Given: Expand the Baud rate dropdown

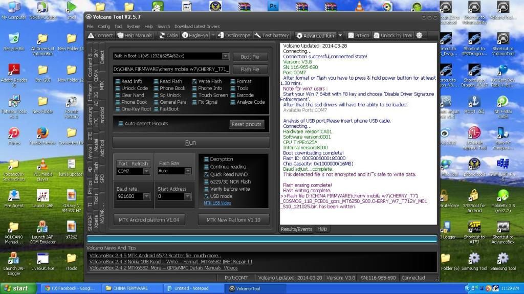Looking at the screenshot, I should 146,196.
